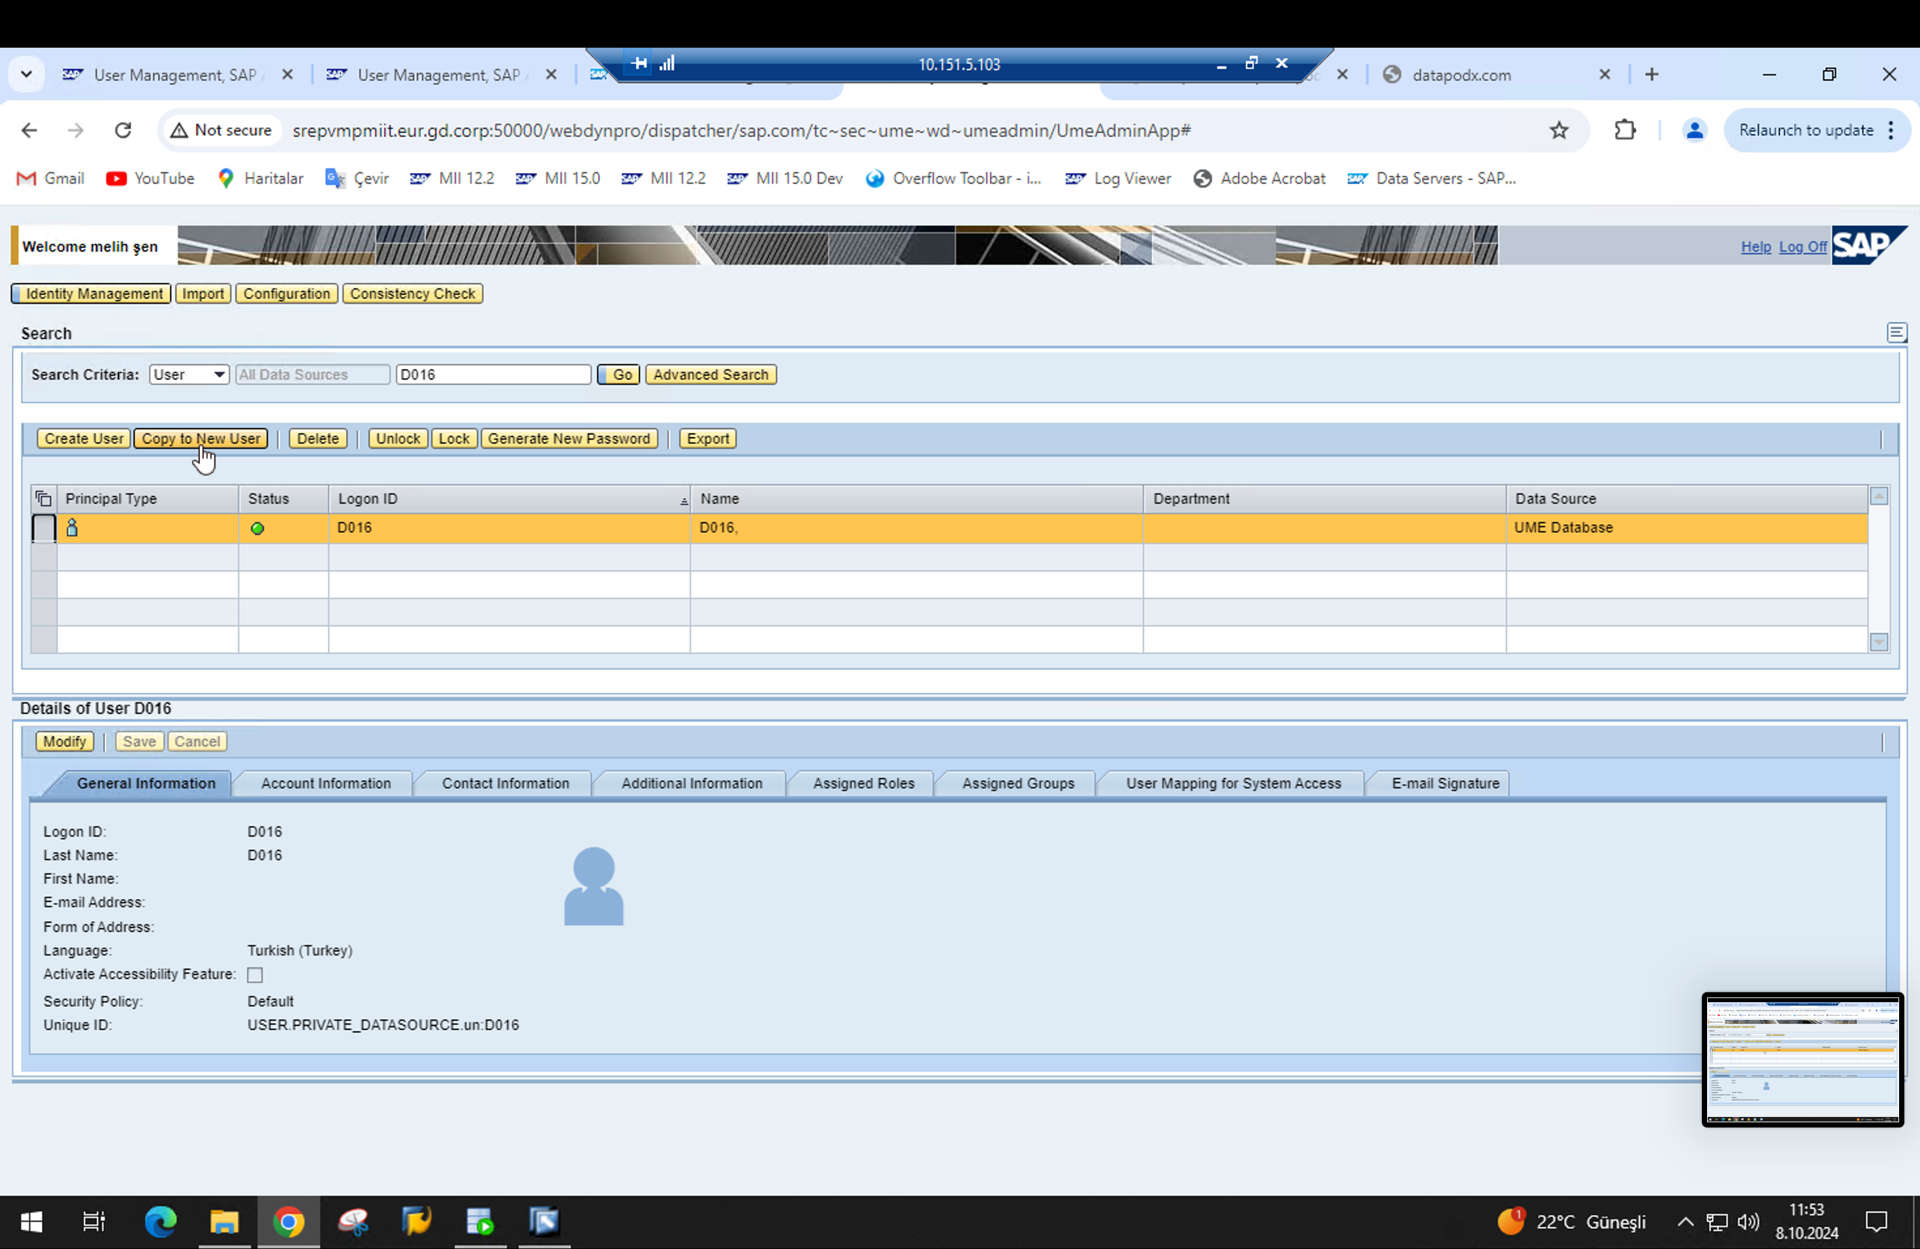Open File Explorer from taskbar

coord(224,1222)
